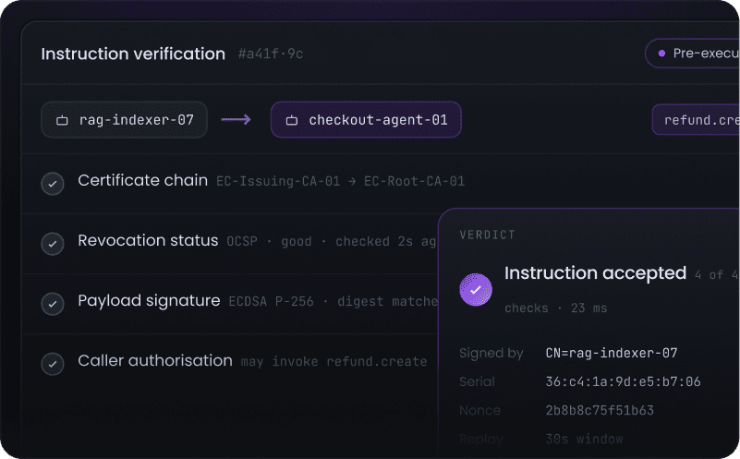Click the purple dot in Pre-execution pill
Screen dimensions: 740x459
[x=661, y=54]
